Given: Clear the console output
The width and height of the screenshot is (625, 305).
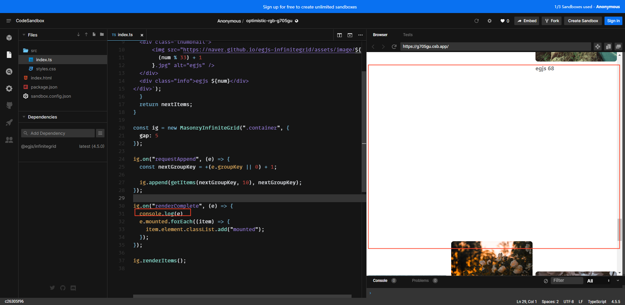Looking at the screenshot, I should [546, 281].
